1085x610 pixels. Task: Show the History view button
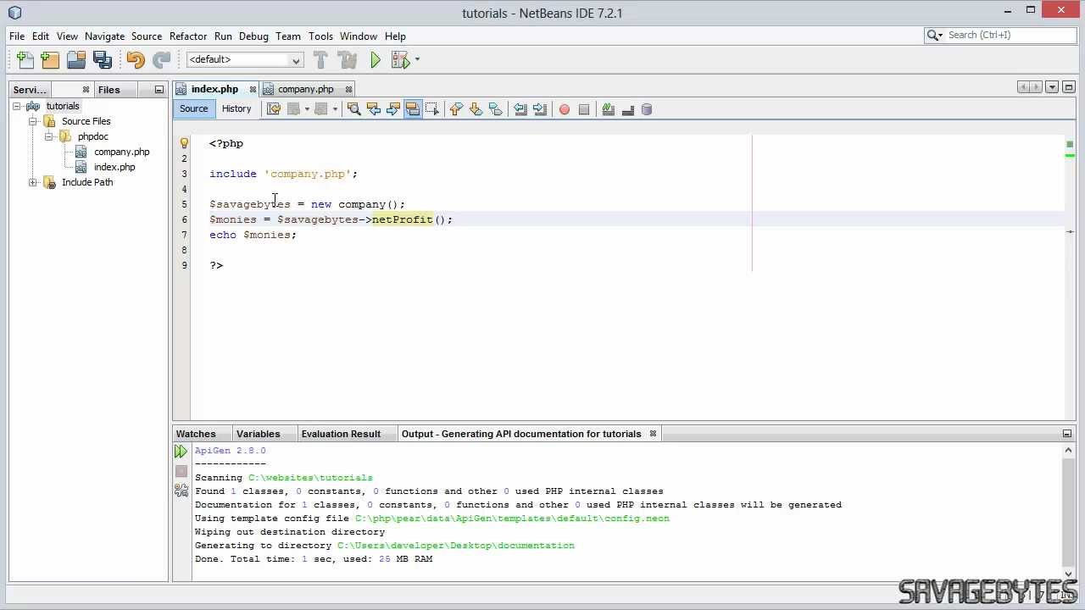click(236, 108)
